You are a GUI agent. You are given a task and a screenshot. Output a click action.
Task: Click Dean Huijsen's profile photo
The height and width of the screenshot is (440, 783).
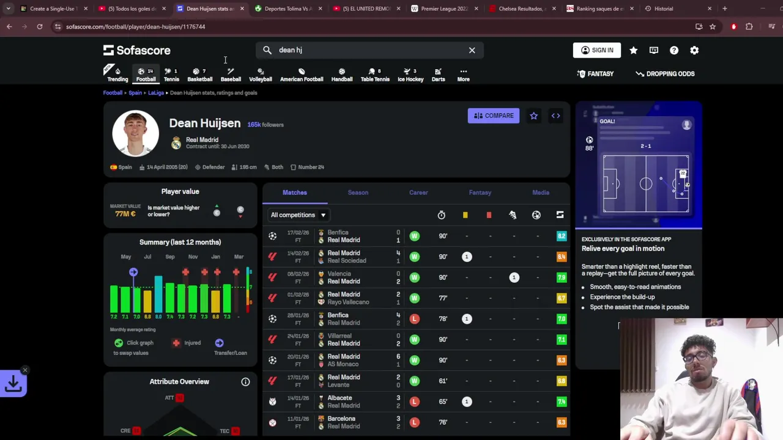coord(135,133)
